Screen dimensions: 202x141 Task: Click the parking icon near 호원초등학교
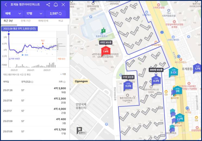pyautogui.click(x=91, y=17)
